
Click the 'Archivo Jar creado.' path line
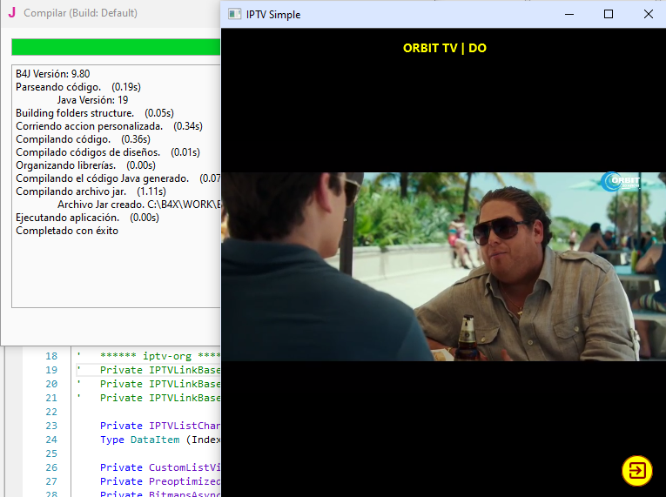coord(139,205)
